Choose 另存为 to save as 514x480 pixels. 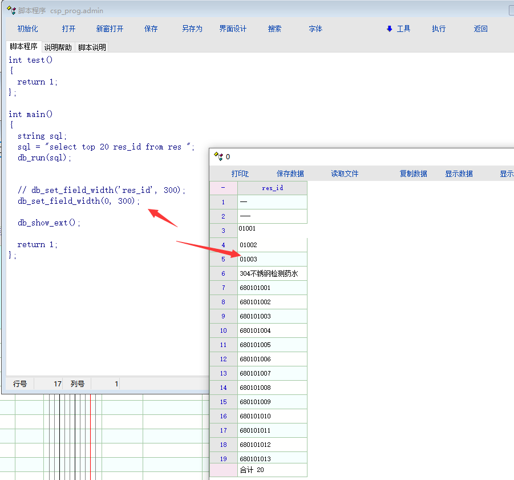pos(192,29)
